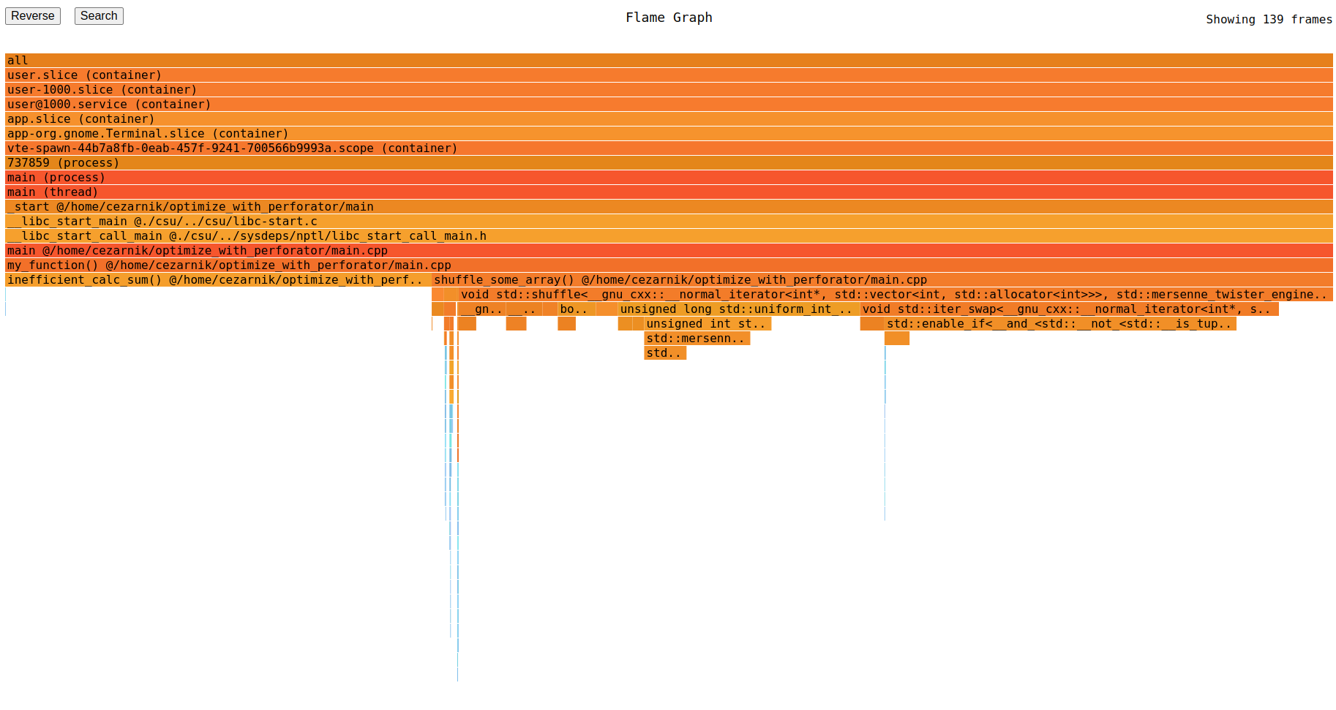Click the "user@1000.service (container)" frame
Image resolution: width=1336 pixels, height=710 pixels.
coord(658,104)
